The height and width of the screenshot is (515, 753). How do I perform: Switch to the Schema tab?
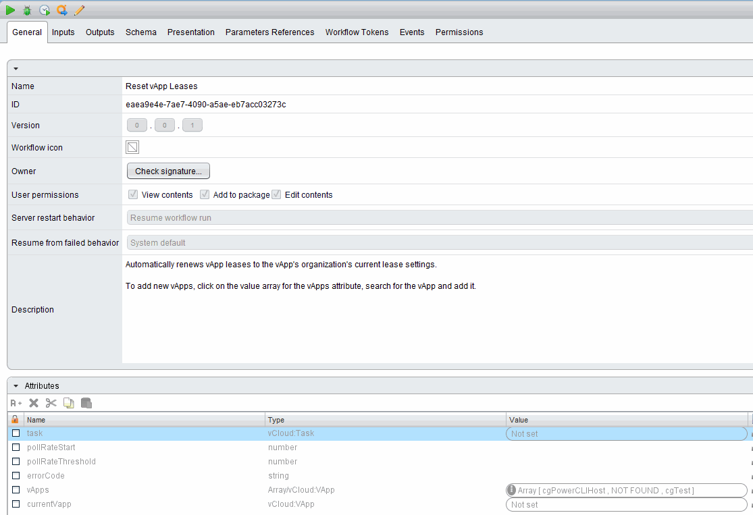tap(140, 32)
